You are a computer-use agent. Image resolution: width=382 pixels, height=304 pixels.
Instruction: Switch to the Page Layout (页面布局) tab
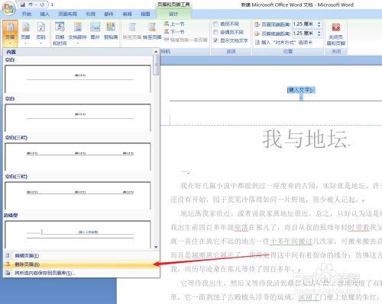click(x=67, y=14)
